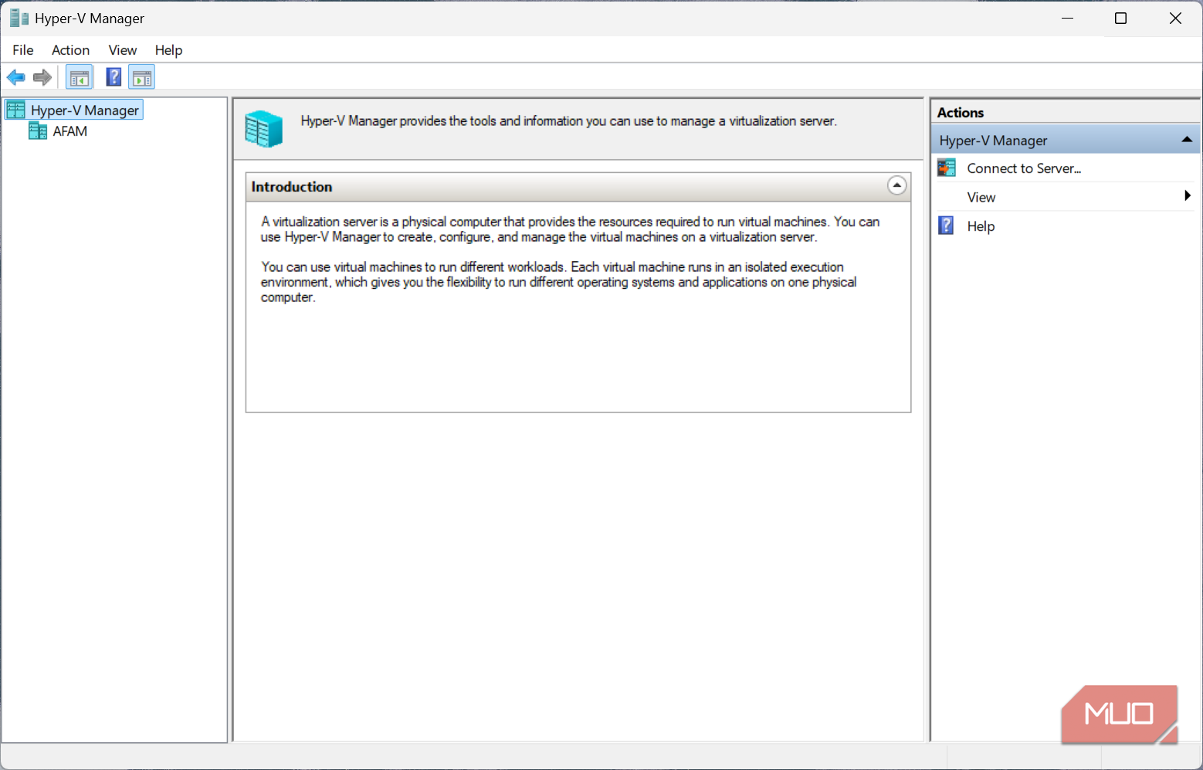This screenshot has width=1203, height=770.
Task: Select the AFAM server node
Action: coord(70,131)
